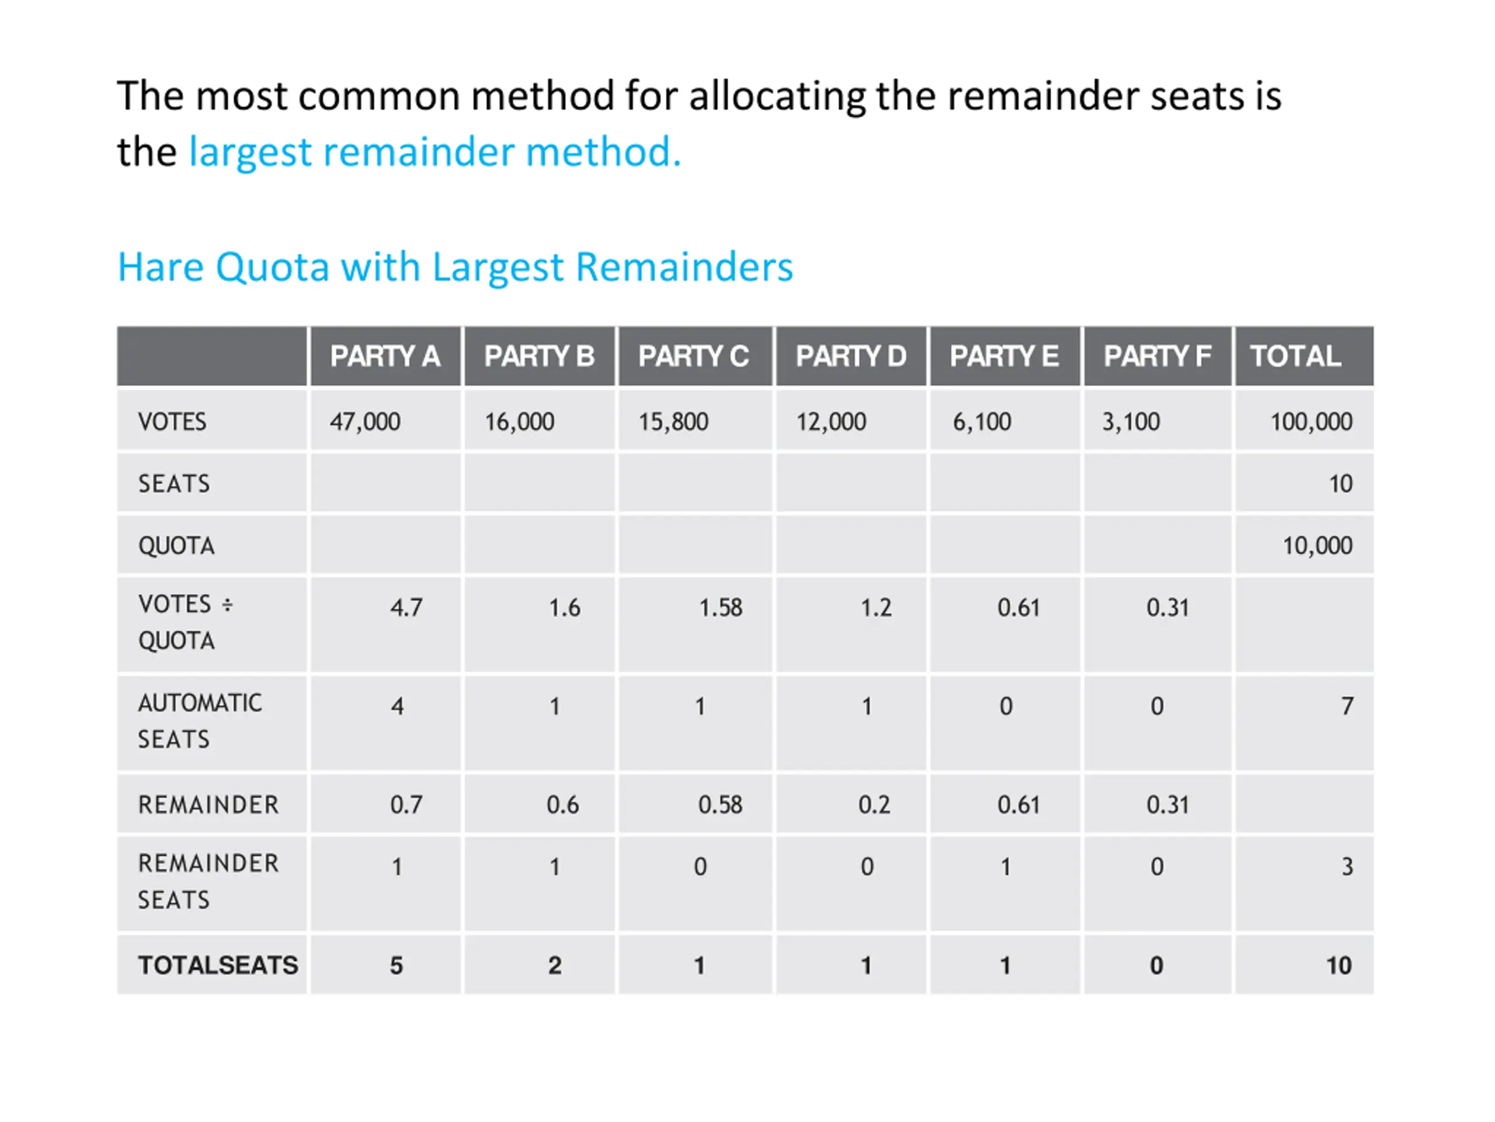Image resolution: width=1495 pixels, height=1122 pixels.
Task: Click the TOTALSEATS row label
Action: click(x=218, y=966)
